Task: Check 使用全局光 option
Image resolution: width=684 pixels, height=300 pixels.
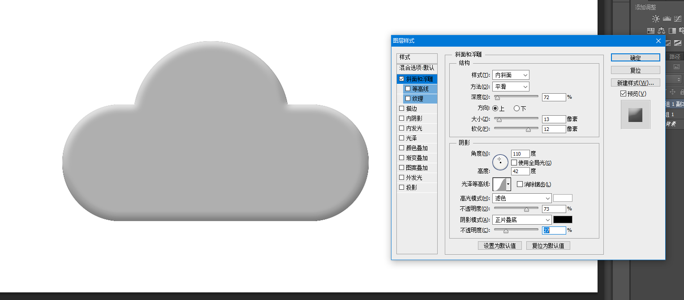Action: [514, 163]
